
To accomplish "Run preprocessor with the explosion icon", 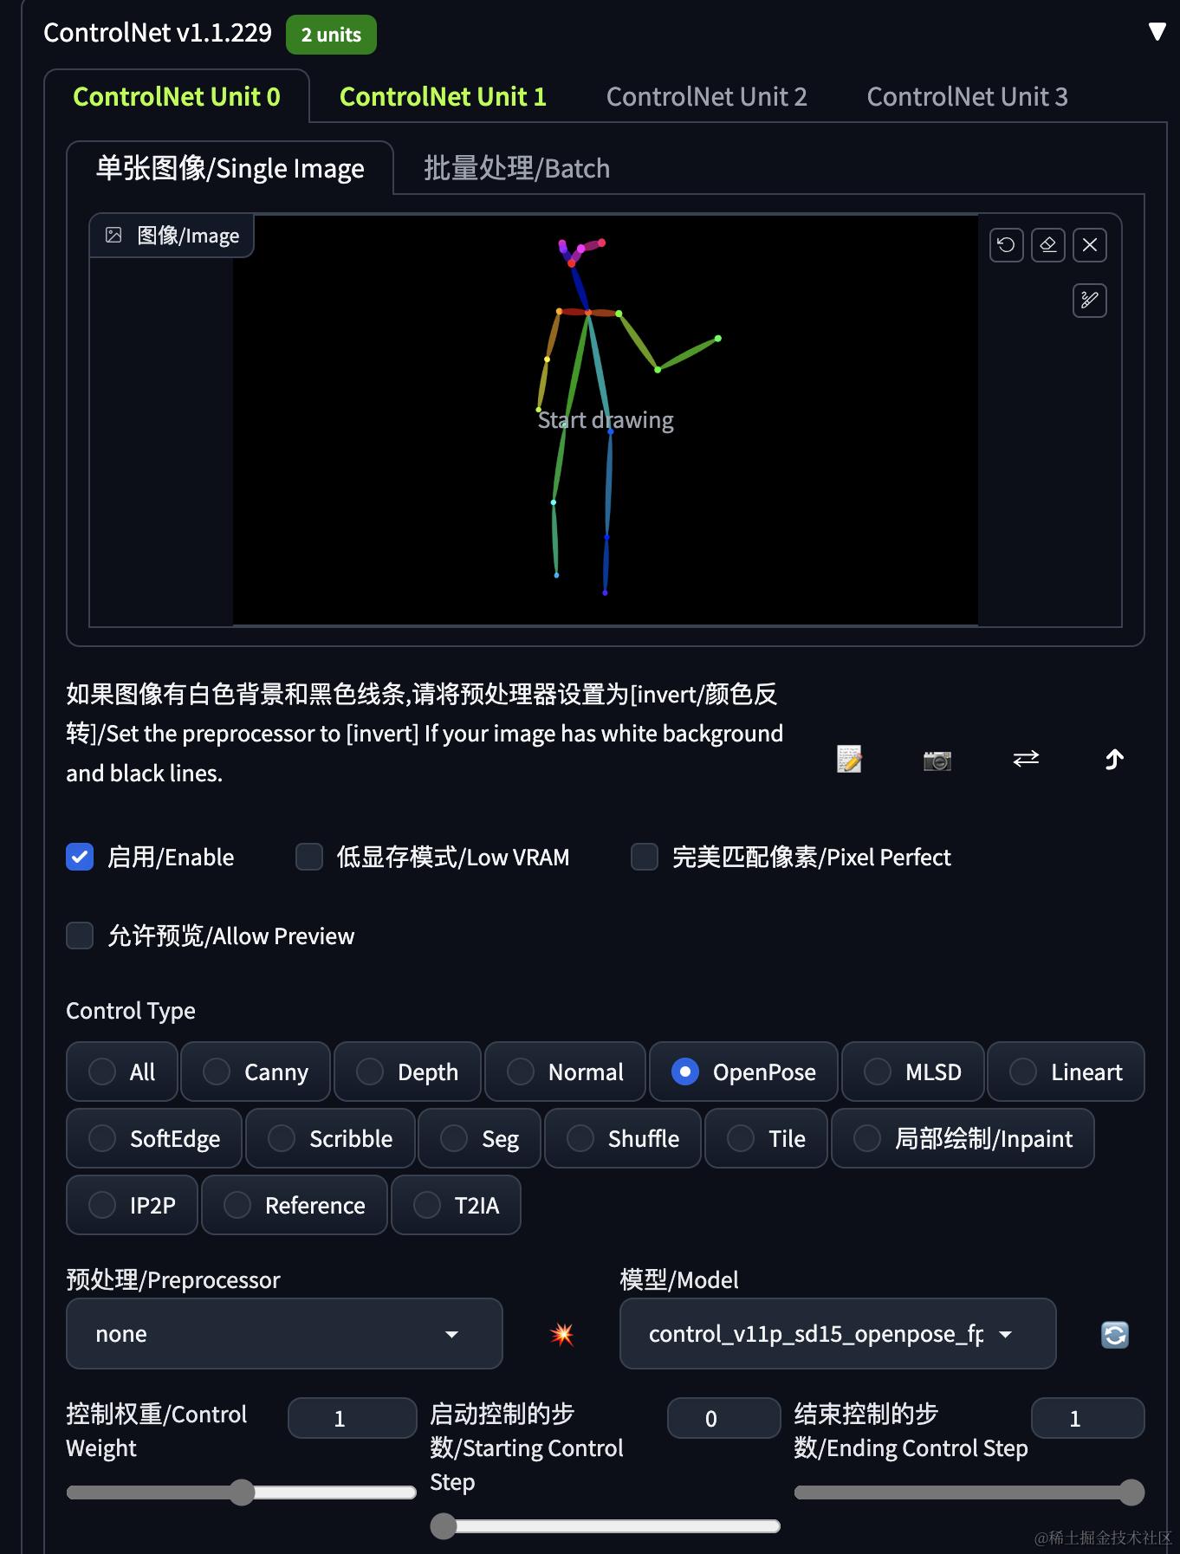I will [x=561, y=1334].
